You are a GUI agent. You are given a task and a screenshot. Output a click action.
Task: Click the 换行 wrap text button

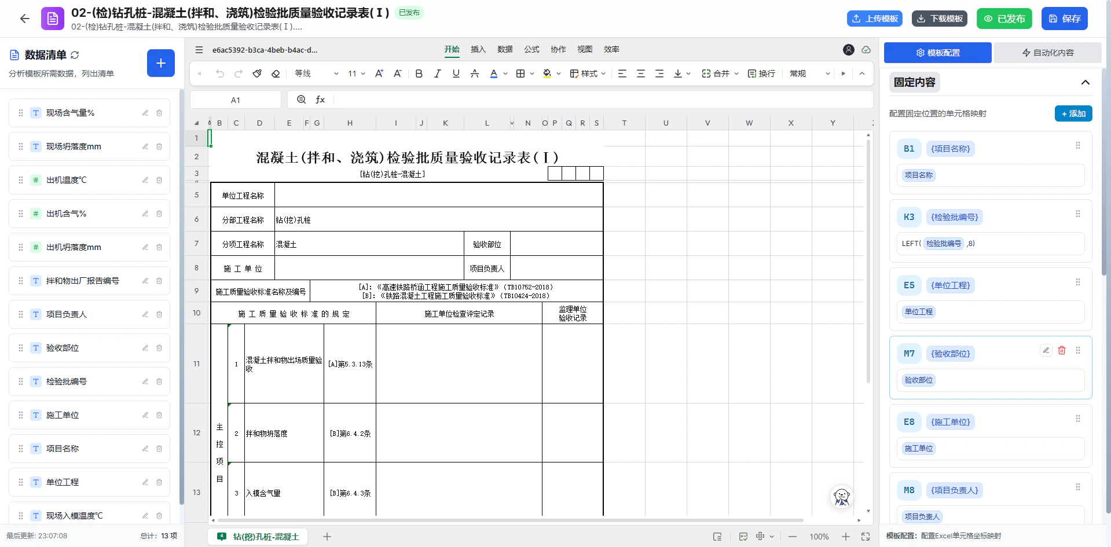click(x=761, y=74)
